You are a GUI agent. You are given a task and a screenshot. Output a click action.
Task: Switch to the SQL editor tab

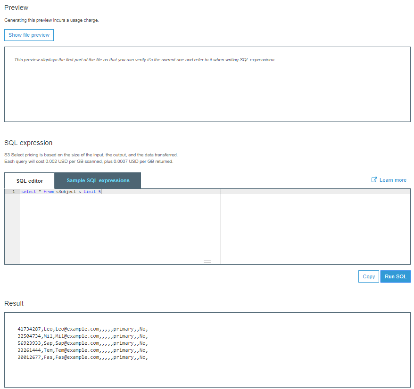click(x=29, y=180)
